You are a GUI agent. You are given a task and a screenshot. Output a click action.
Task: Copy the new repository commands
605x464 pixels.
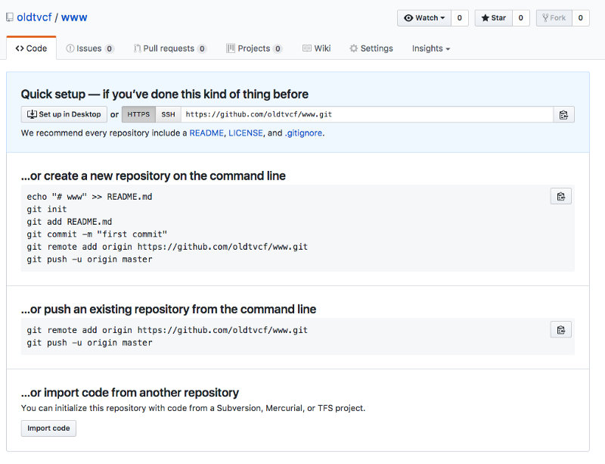pyautogui.click(x=561, y=197)
